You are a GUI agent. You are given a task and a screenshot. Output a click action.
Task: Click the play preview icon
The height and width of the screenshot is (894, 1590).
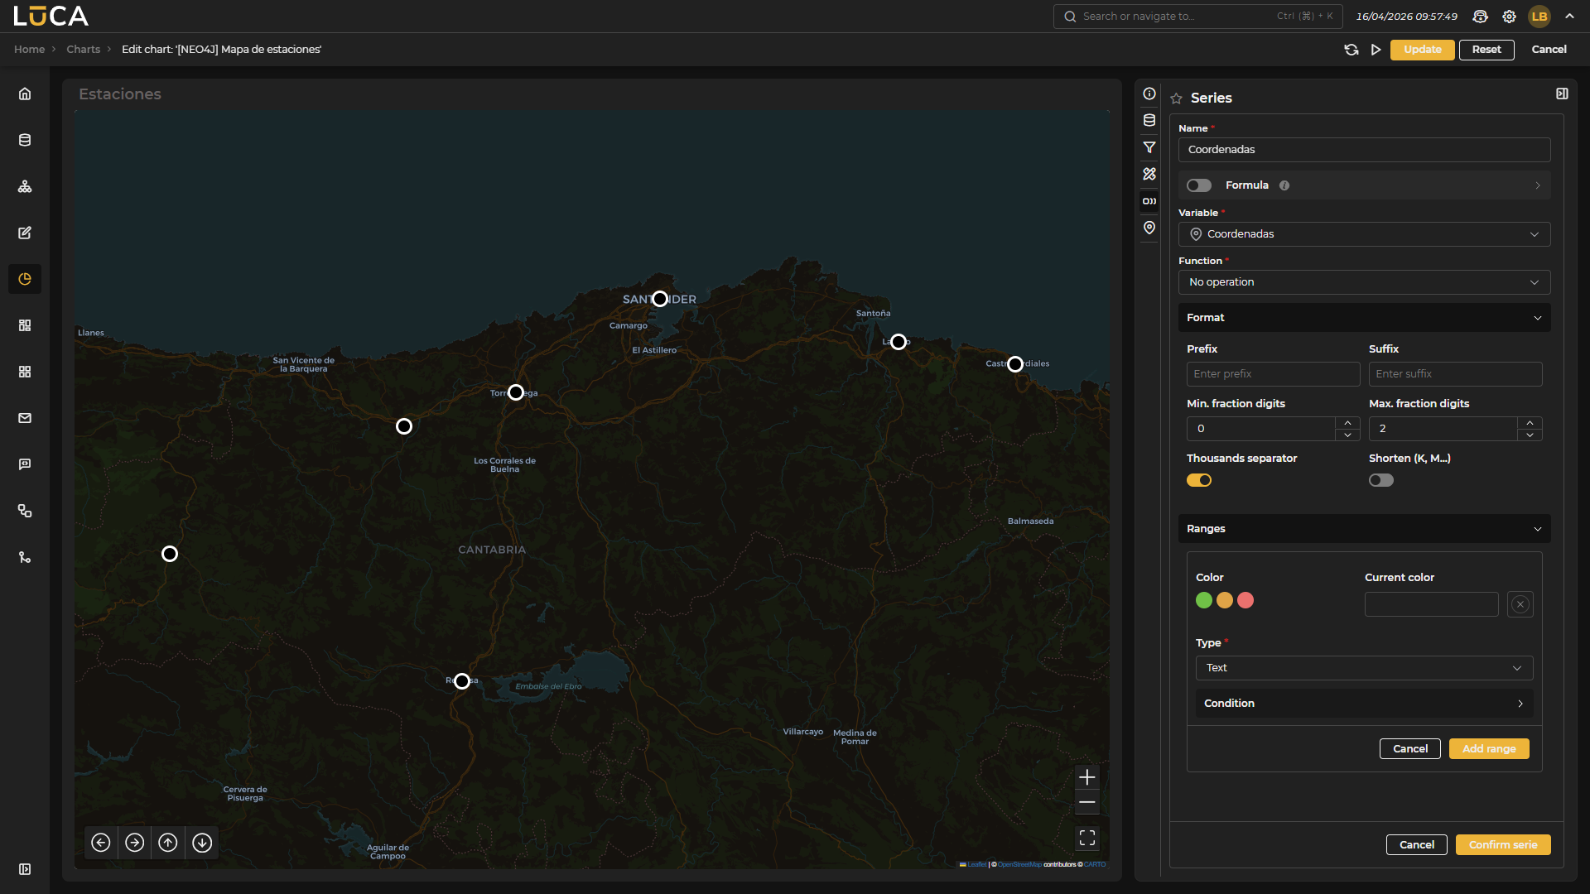click(1376, 50)
